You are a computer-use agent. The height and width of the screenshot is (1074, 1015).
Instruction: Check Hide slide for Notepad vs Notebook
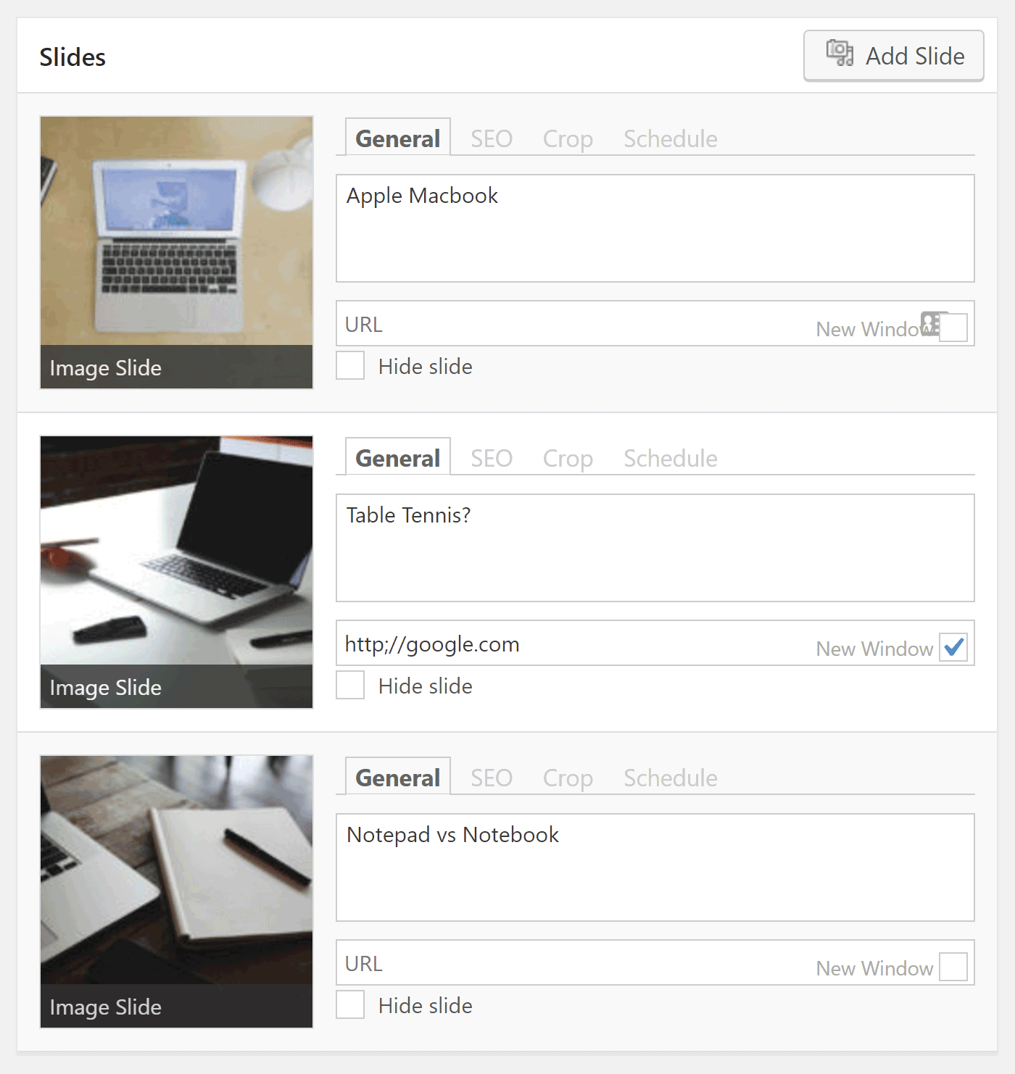[x=350, y=1005]
